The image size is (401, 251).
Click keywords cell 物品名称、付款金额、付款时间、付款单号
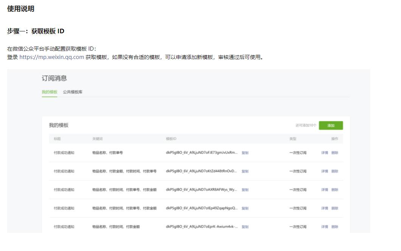pyautogui.click(x=124, y=171)
